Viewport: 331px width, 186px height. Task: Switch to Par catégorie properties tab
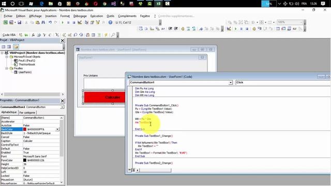(x=27, y=113)
